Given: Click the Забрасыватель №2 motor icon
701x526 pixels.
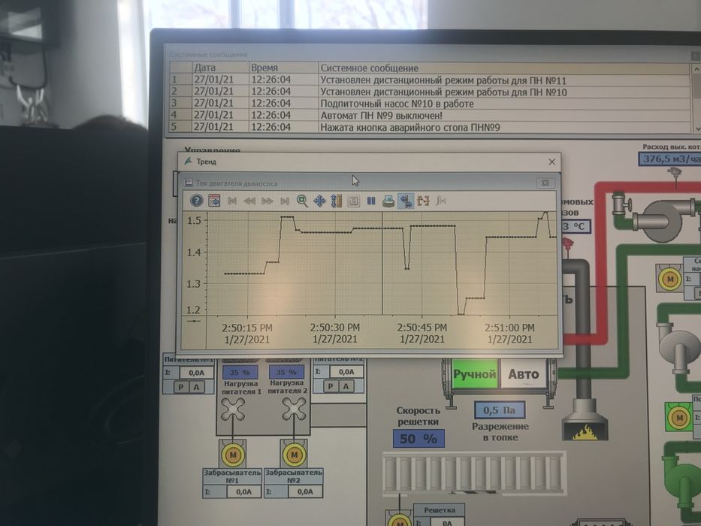Looking at the screenshot, I should 294,455.
